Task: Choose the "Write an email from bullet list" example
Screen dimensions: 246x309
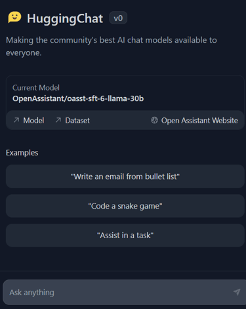Action: tap(125, 176)
